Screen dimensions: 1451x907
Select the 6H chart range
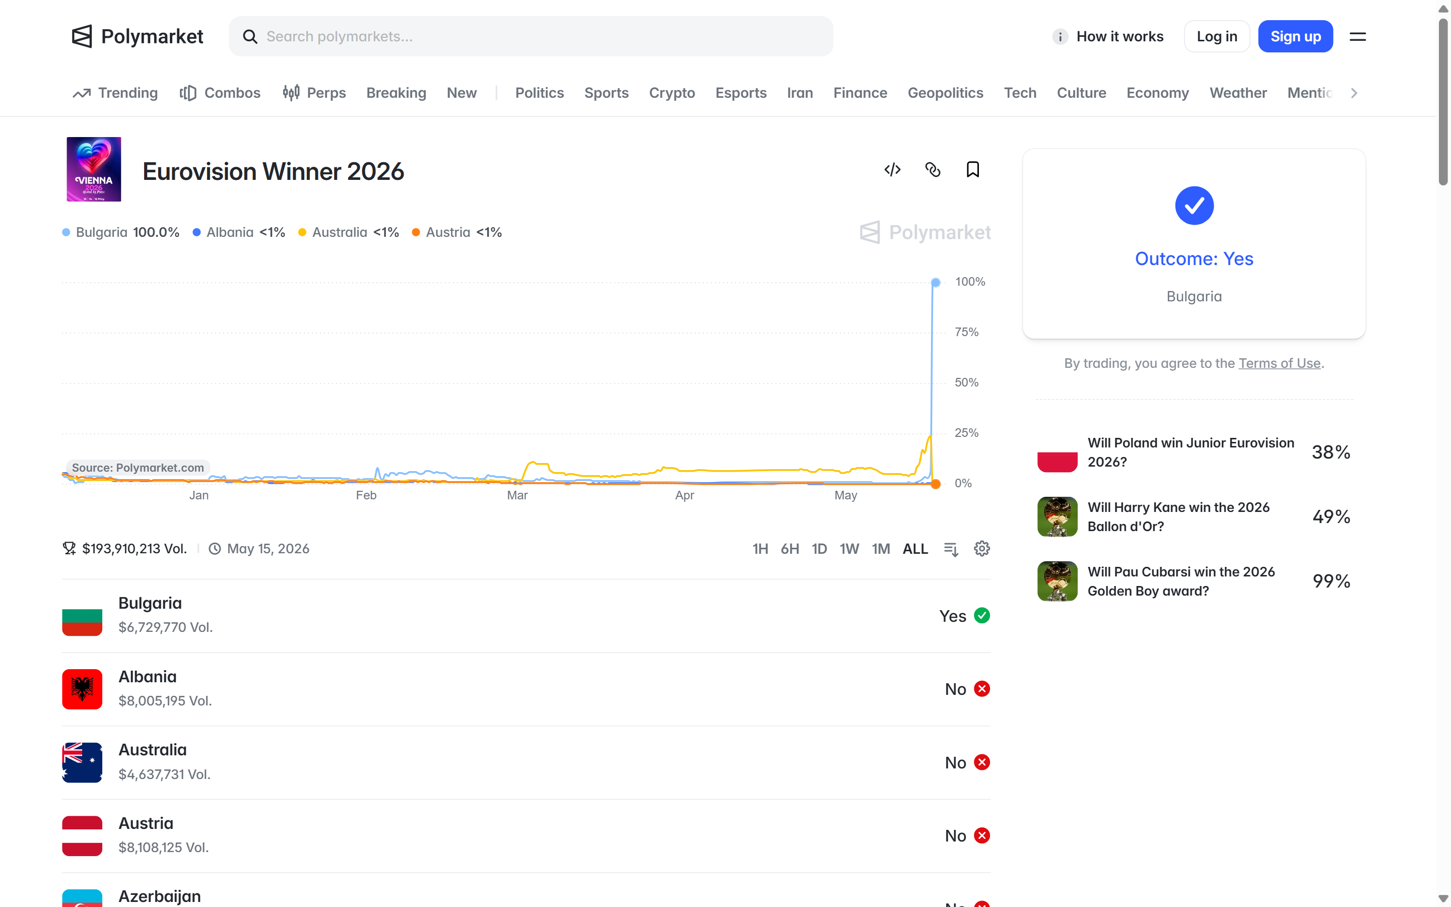(789, 549)
